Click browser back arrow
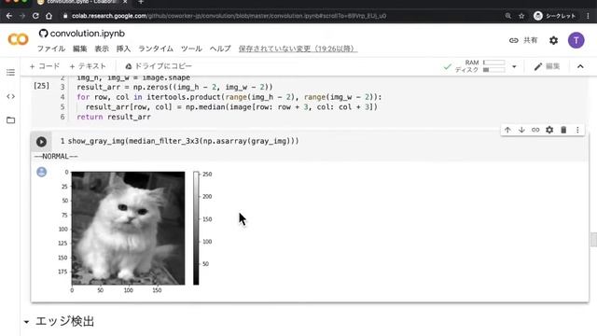 (9, 16)
